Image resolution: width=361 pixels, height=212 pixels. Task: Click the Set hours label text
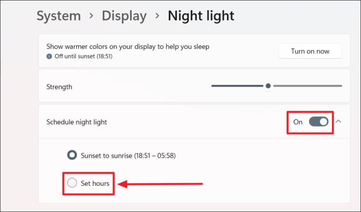tap(95, 183)
